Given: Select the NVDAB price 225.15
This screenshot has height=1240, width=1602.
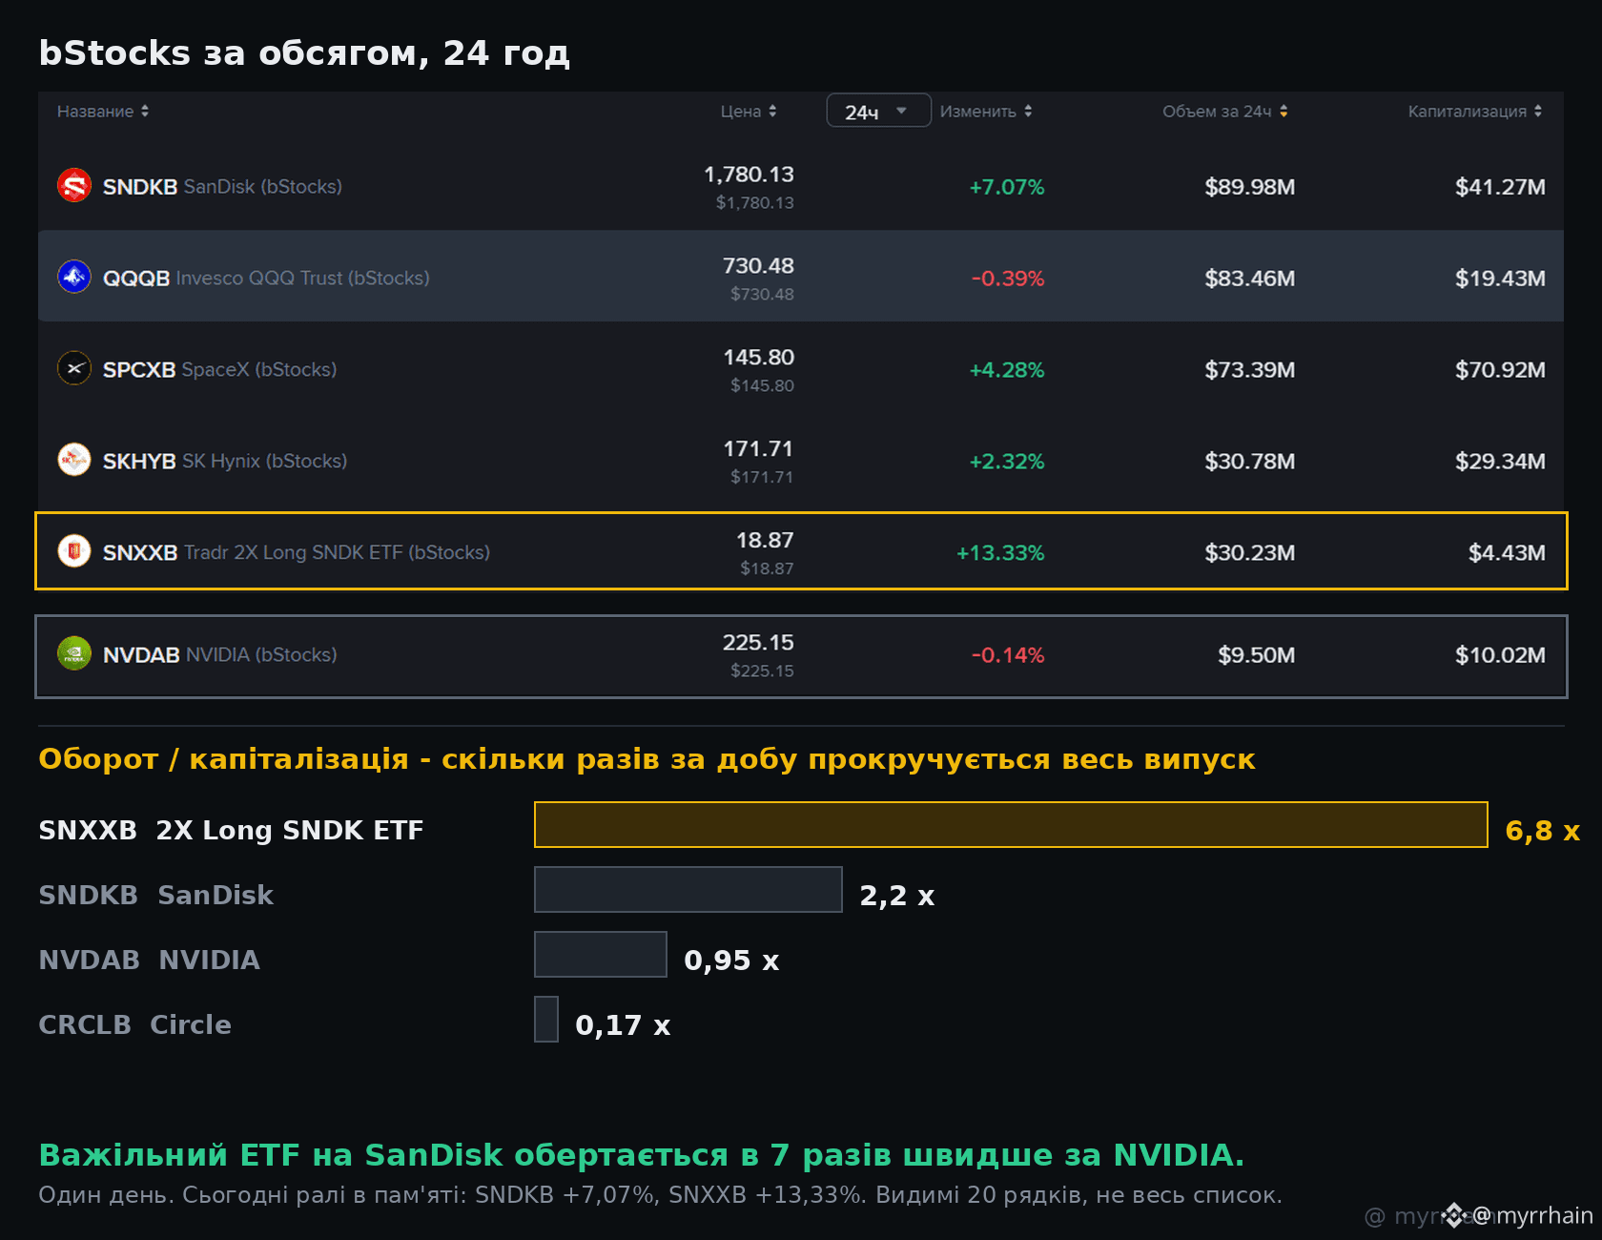Looking at the screenshot, I should click(758, 643).
